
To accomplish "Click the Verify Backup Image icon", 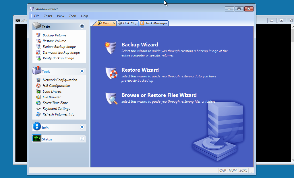I will click(38, 58).
